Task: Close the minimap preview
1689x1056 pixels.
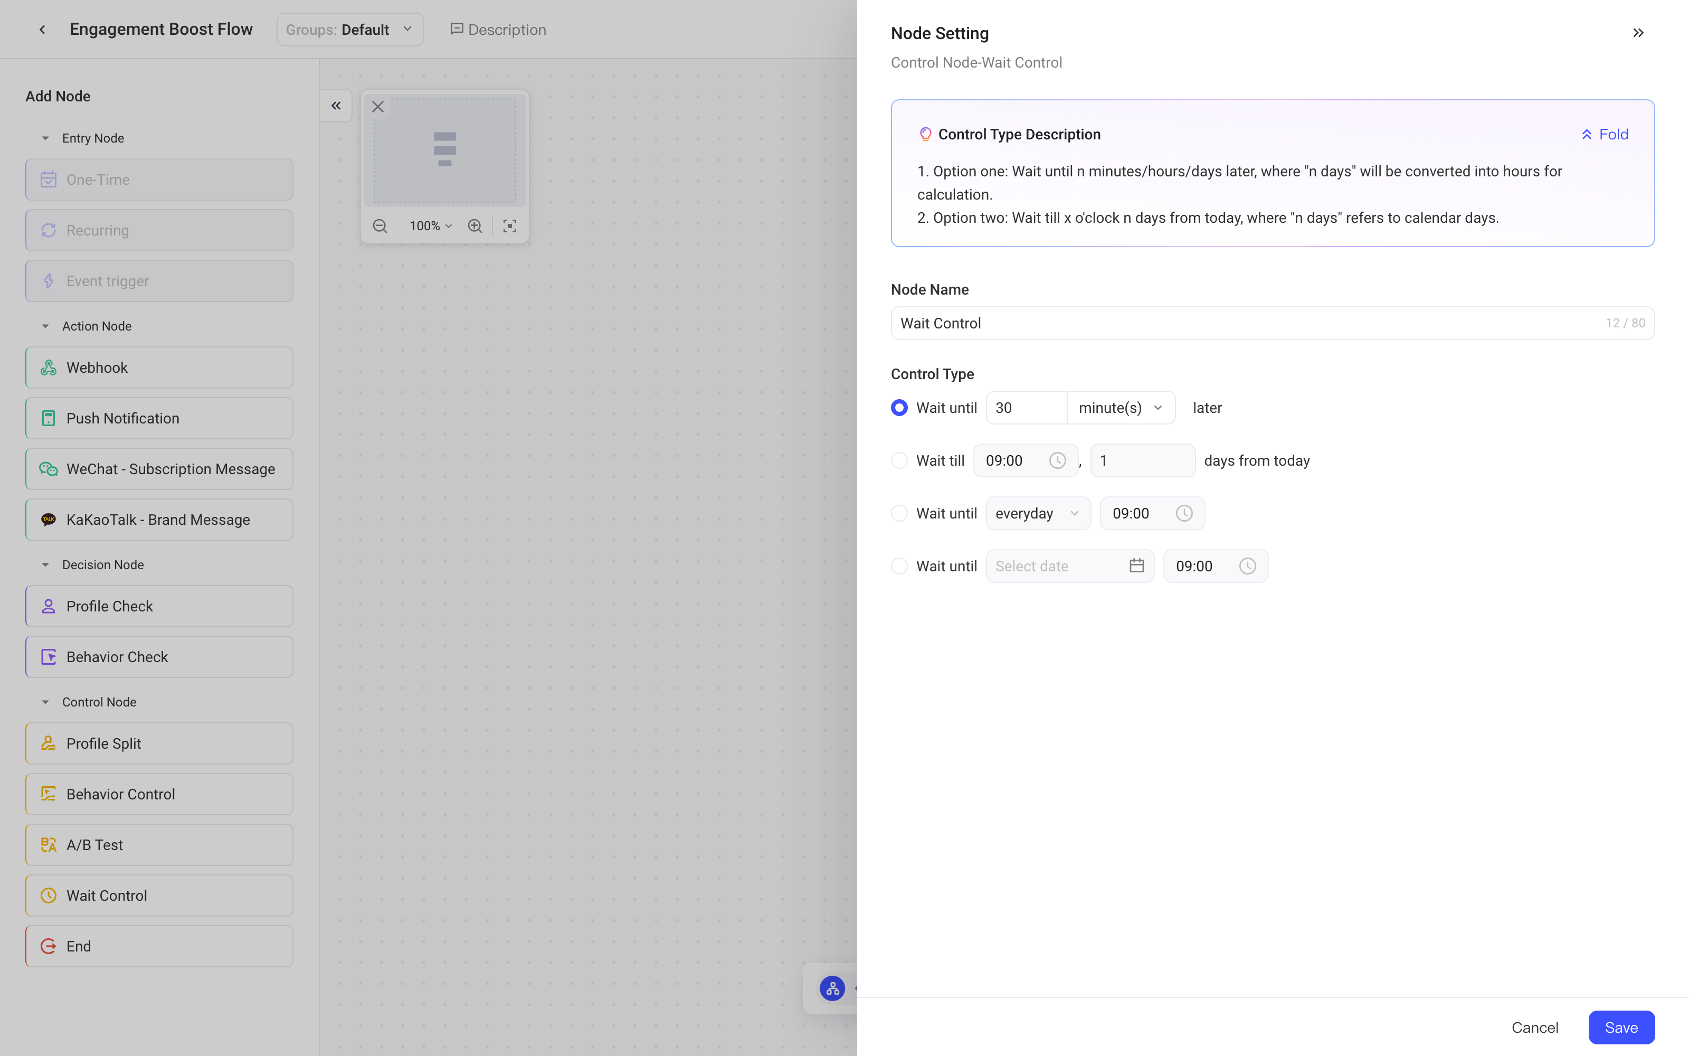Action: coord(377,107)
